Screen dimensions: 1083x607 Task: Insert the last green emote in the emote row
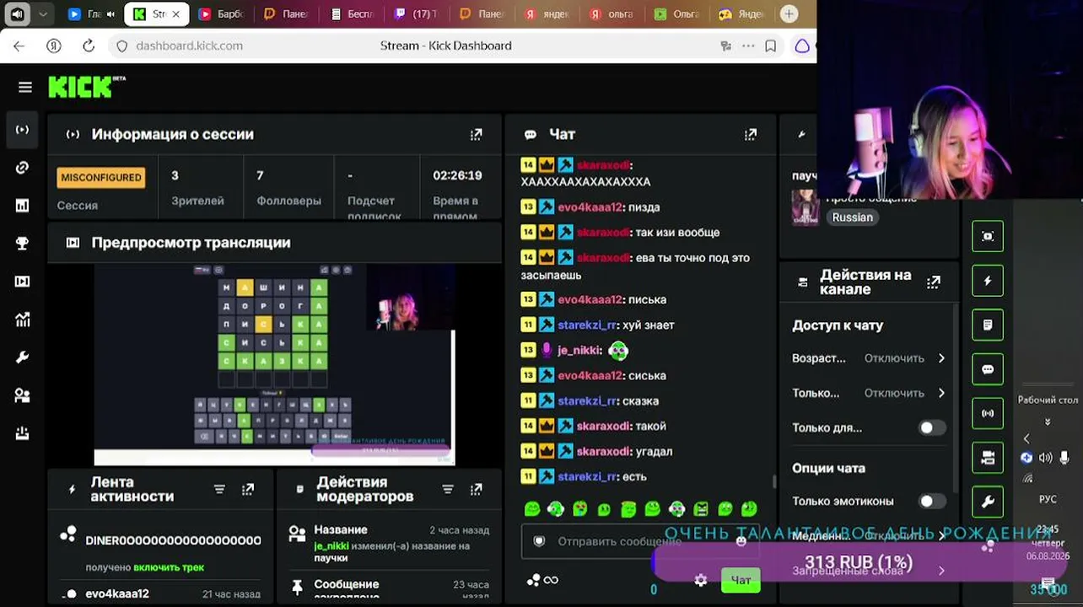pyautogui.click(x=749, y=509)
